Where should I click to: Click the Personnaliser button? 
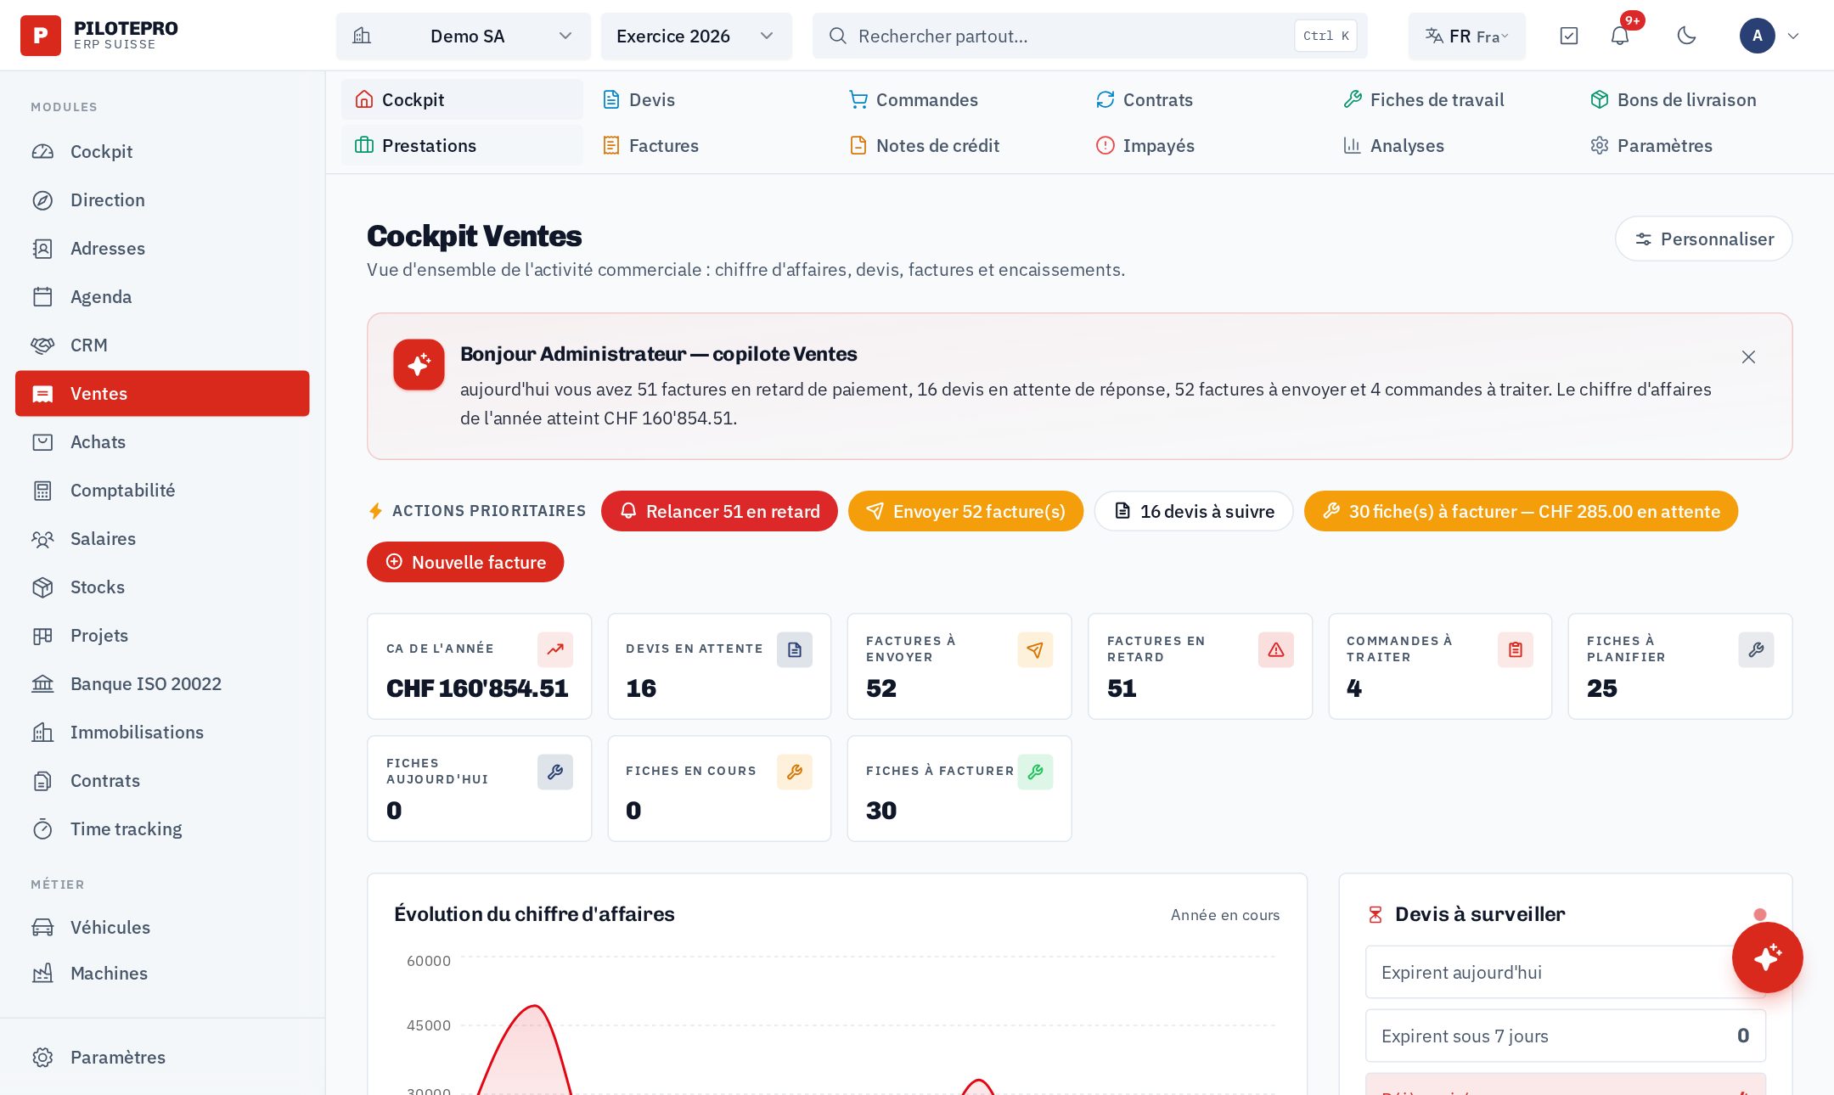point(1703,239)
